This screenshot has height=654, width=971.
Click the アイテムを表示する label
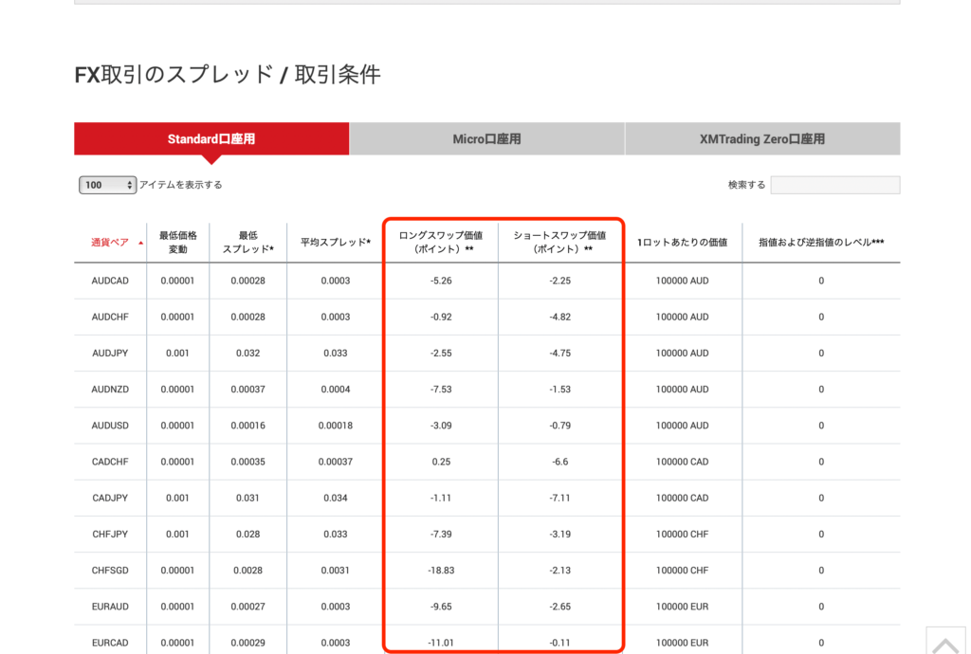pyautogui.click(x=180, y=185)
